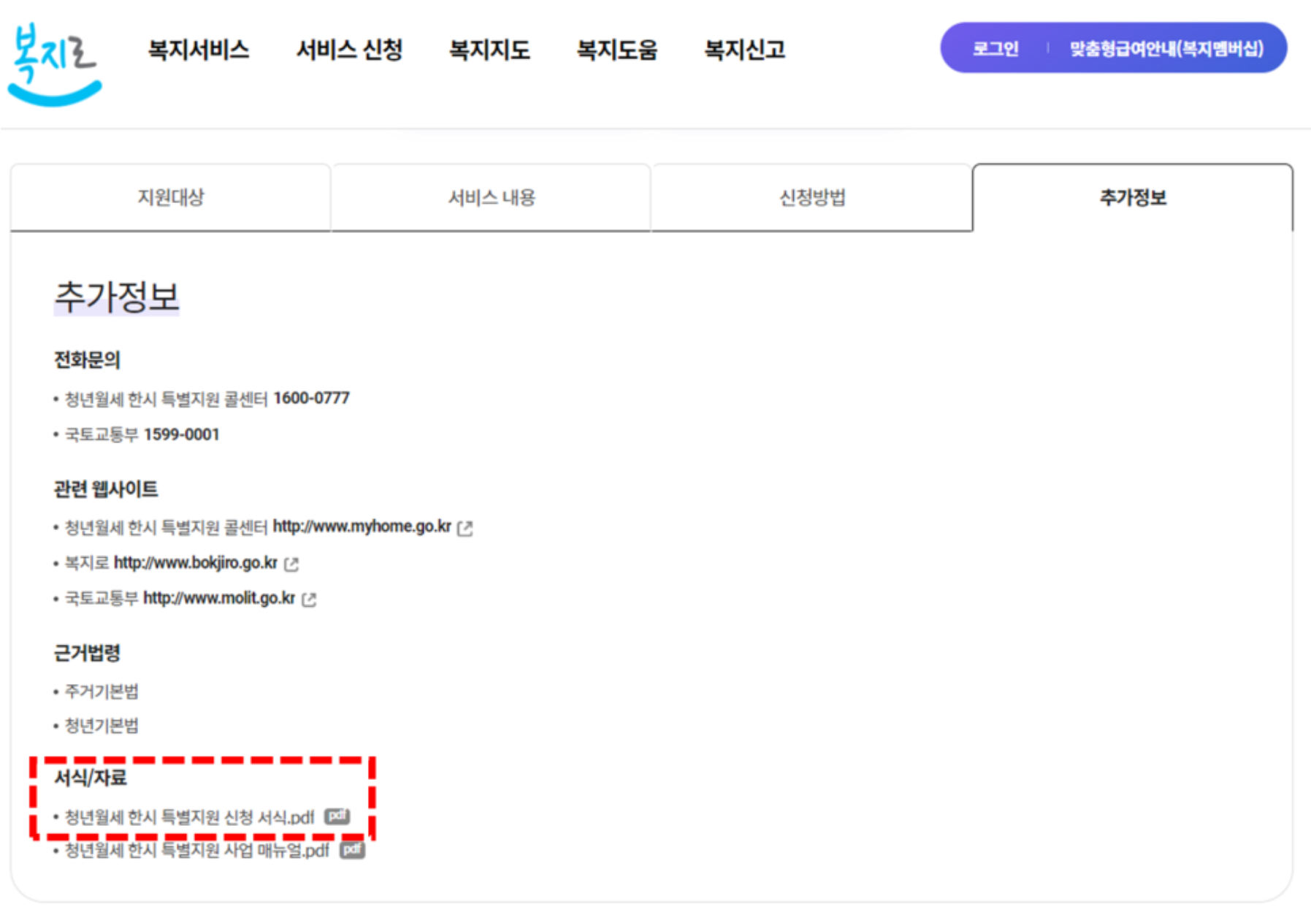The image size is (1311, 923).
Task: Open the http://www.molit.go.kr link
Action: coord(219,599)
